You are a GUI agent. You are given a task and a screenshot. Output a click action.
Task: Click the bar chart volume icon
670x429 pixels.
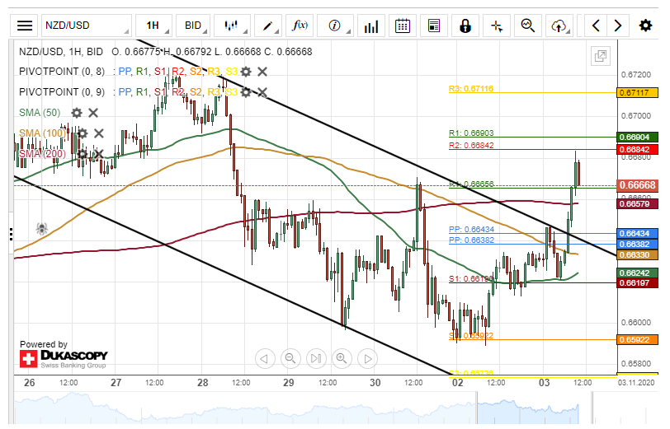[x=371, y=26]
